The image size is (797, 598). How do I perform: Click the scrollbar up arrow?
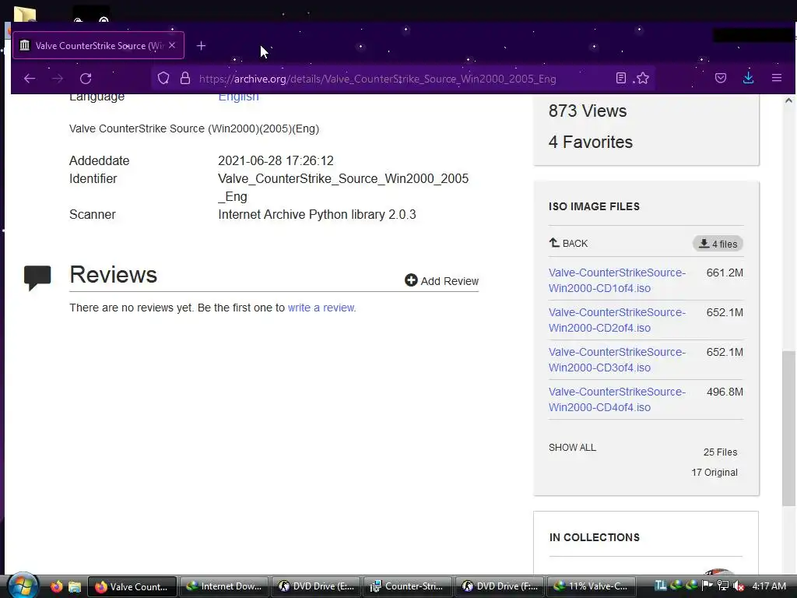pos(789,100)
